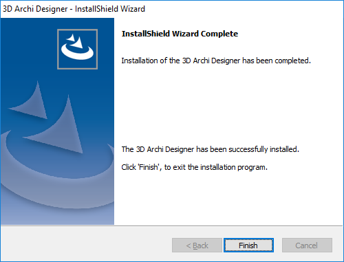Click the gray footer area left of Back
Image resolution: width=344 pixels, height=262 pixels.
pos(86,244)
